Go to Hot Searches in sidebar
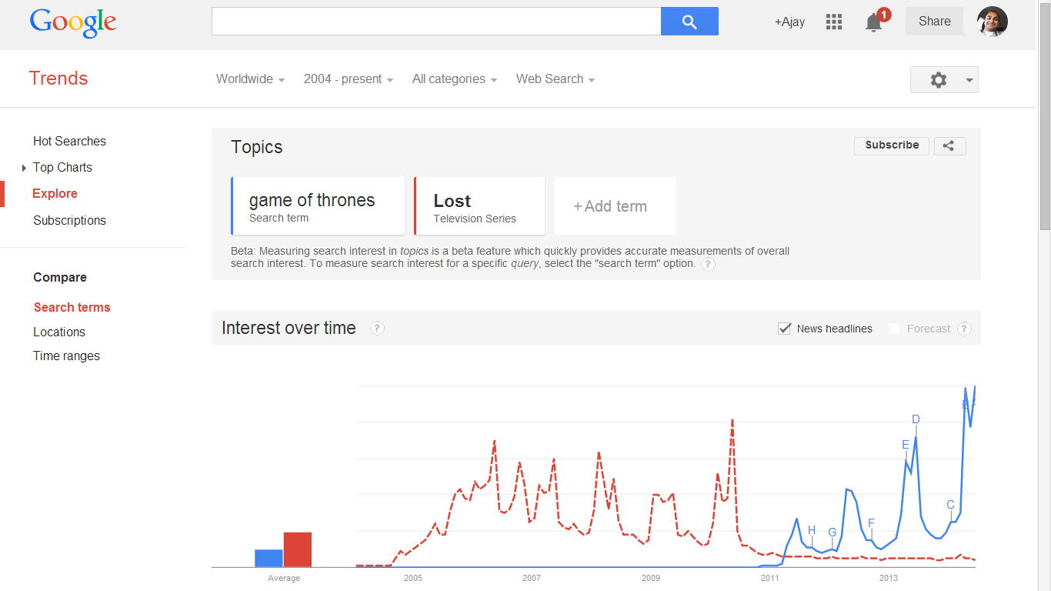The height and width of the screenshot is (591, 1051). coord(69,142)
